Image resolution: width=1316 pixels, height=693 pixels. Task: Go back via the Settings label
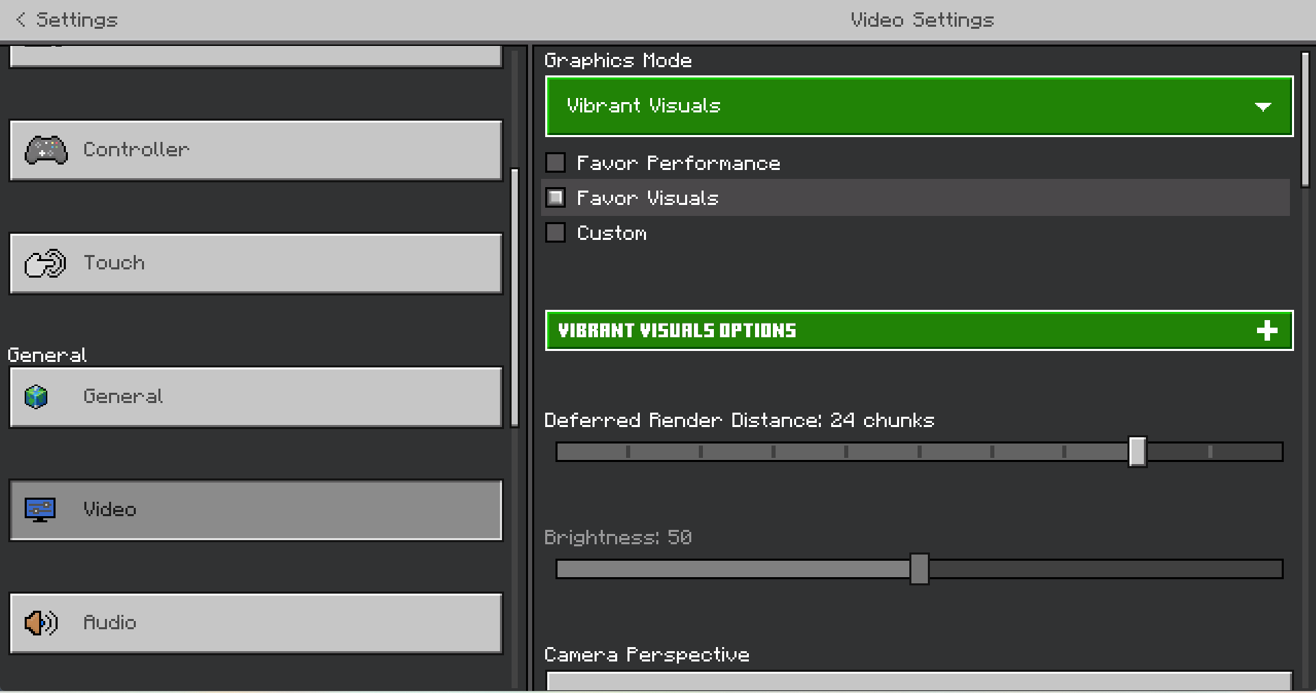point(77,20)
